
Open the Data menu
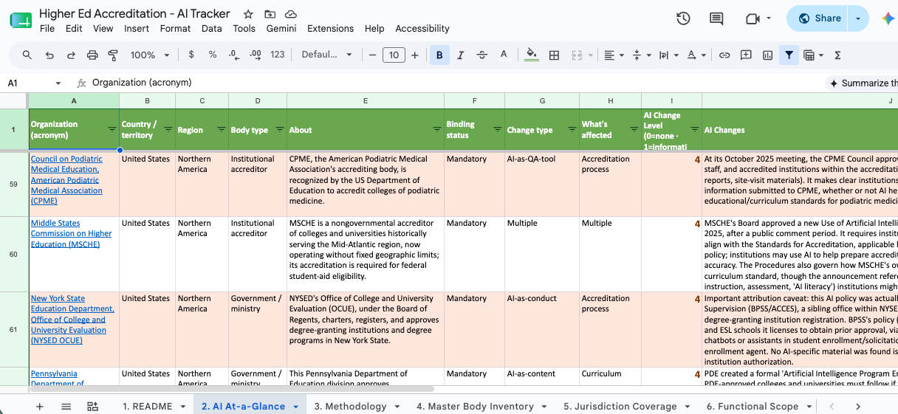[x=212, y=29]
